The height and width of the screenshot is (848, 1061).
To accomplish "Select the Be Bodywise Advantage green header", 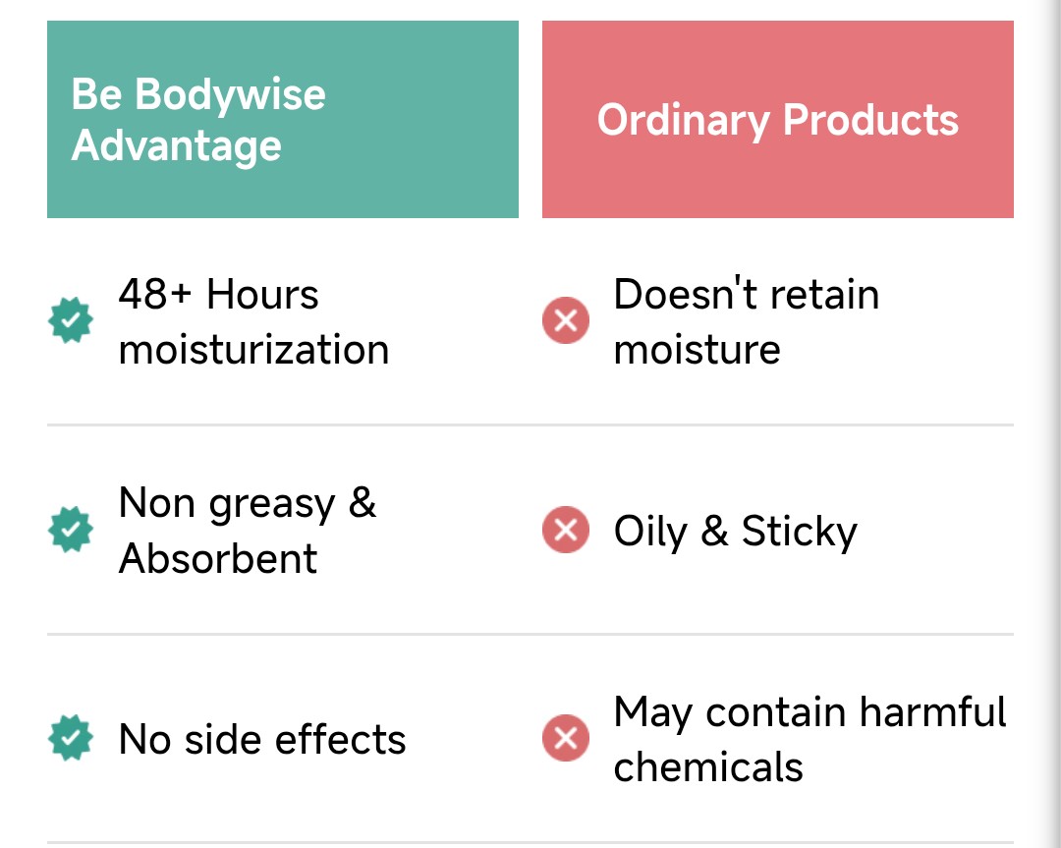I will tap(283, 119).
